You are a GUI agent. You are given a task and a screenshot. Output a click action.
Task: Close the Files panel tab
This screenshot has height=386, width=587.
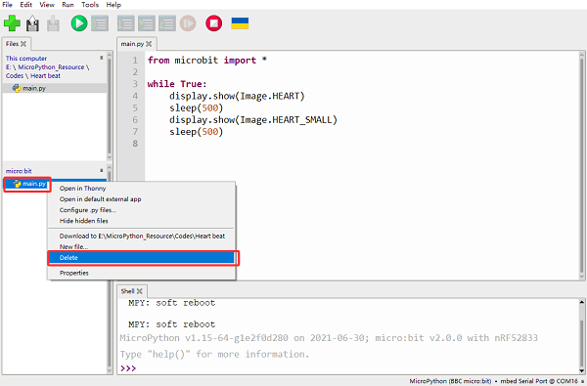tap(23, 44)
